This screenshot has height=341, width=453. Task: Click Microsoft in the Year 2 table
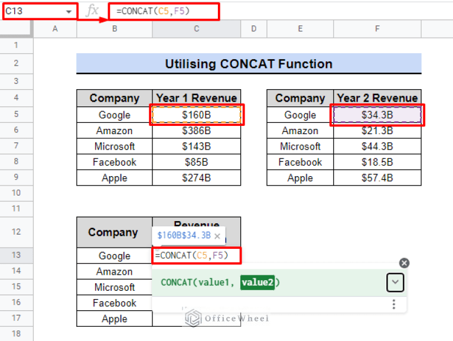tap(300, 146)
